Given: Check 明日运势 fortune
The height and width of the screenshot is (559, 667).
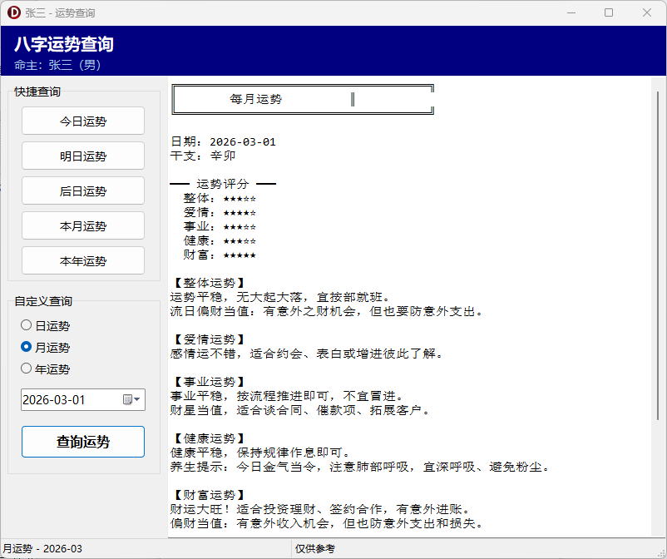Looking at the screenshot, I should pyautogui.click(x=82, y=156).
